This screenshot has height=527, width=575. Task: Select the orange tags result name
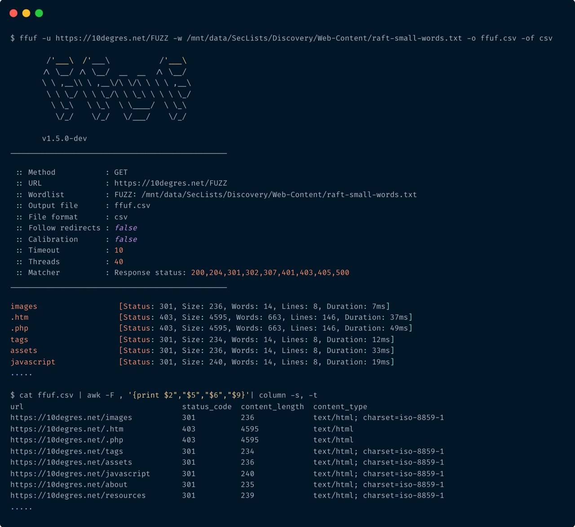click(19, 340)
